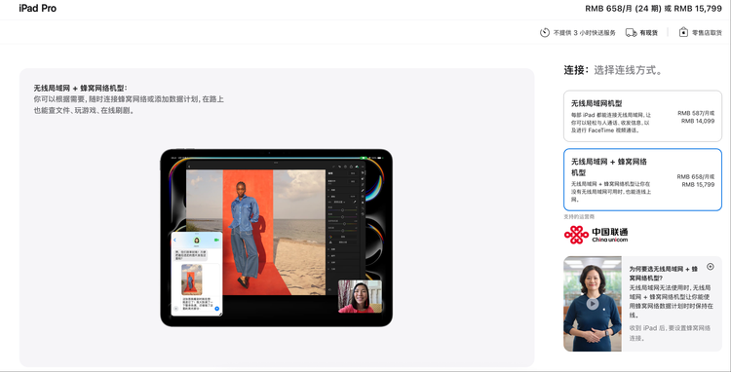This screenshot has width=731, height=372.
Task: Click the 零售店取货 pickup link
Action: 707,33
